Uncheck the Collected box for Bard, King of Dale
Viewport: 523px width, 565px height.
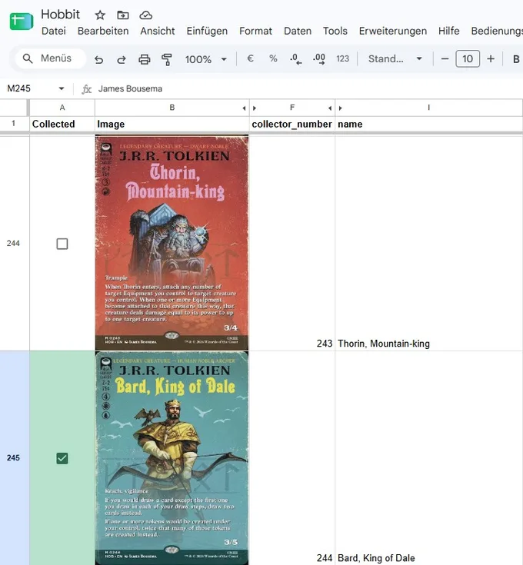click(62, 458)
